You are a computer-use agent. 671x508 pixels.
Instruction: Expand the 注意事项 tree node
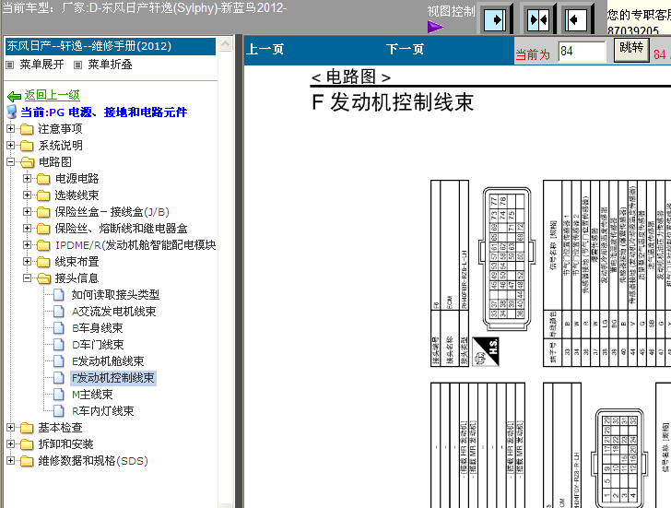coord(11,128)
